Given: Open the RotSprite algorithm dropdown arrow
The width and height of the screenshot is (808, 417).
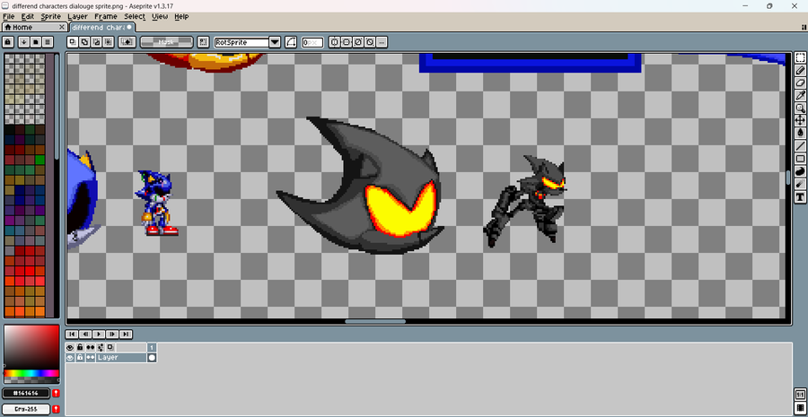Looking at the screenshot, I should coord(276,42).
